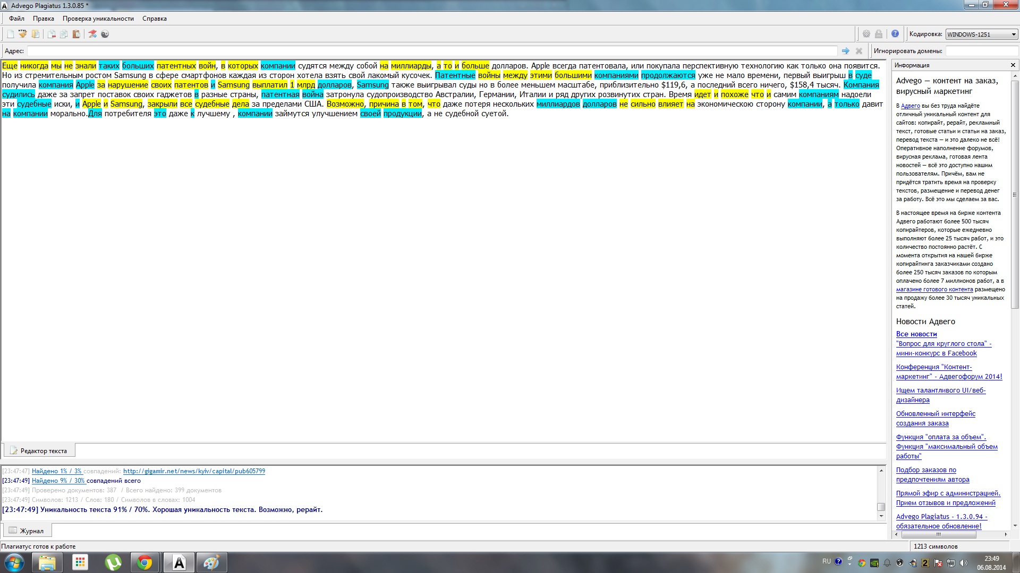Click the Action Center flag tray icon
Screen dimensions: 1020x573
pos(938,563)
